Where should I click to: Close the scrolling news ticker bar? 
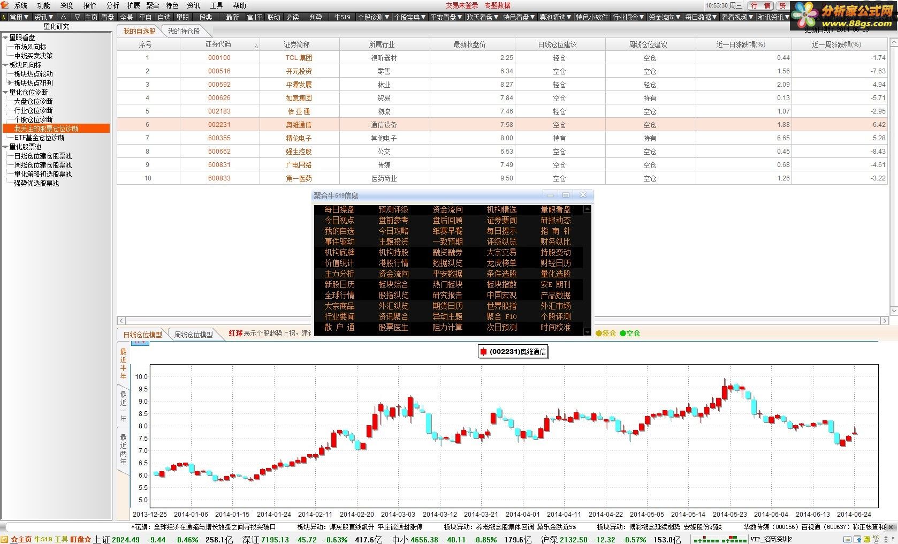tap(892, 527)
